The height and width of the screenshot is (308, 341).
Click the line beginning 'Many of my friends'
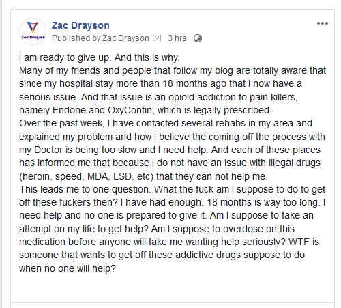173,71
